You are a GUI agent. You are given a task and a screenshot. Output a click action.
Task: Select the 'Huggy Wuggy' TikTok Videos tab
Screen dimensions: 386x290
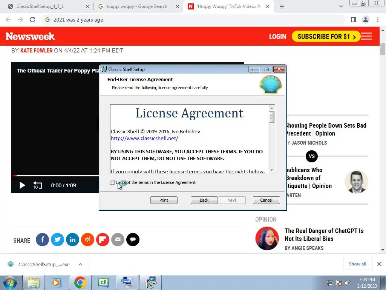[x=229, y=6]
